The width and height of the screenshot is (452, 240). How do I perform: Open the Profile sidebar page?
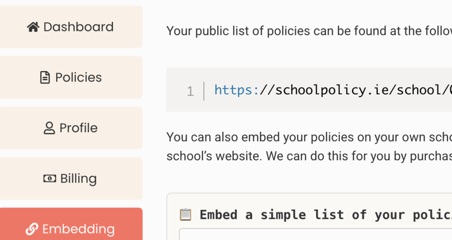pos(71,128)
